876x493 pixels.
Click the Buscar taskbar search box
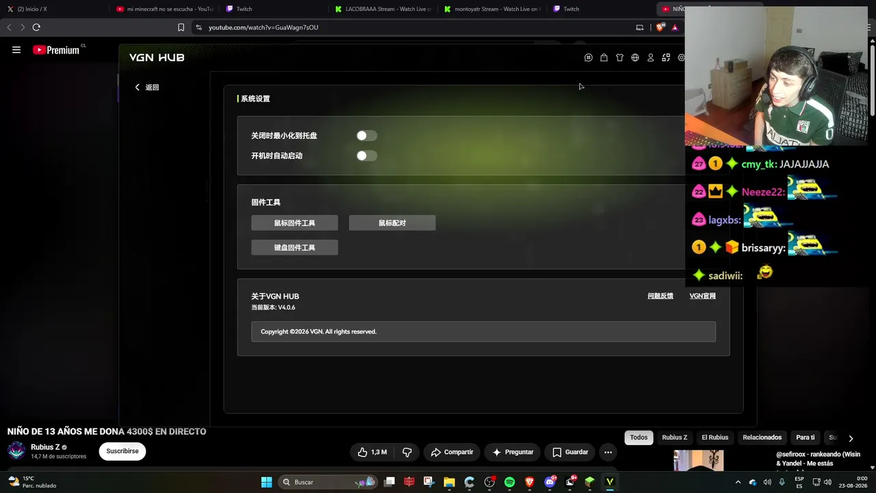[328, 482]
